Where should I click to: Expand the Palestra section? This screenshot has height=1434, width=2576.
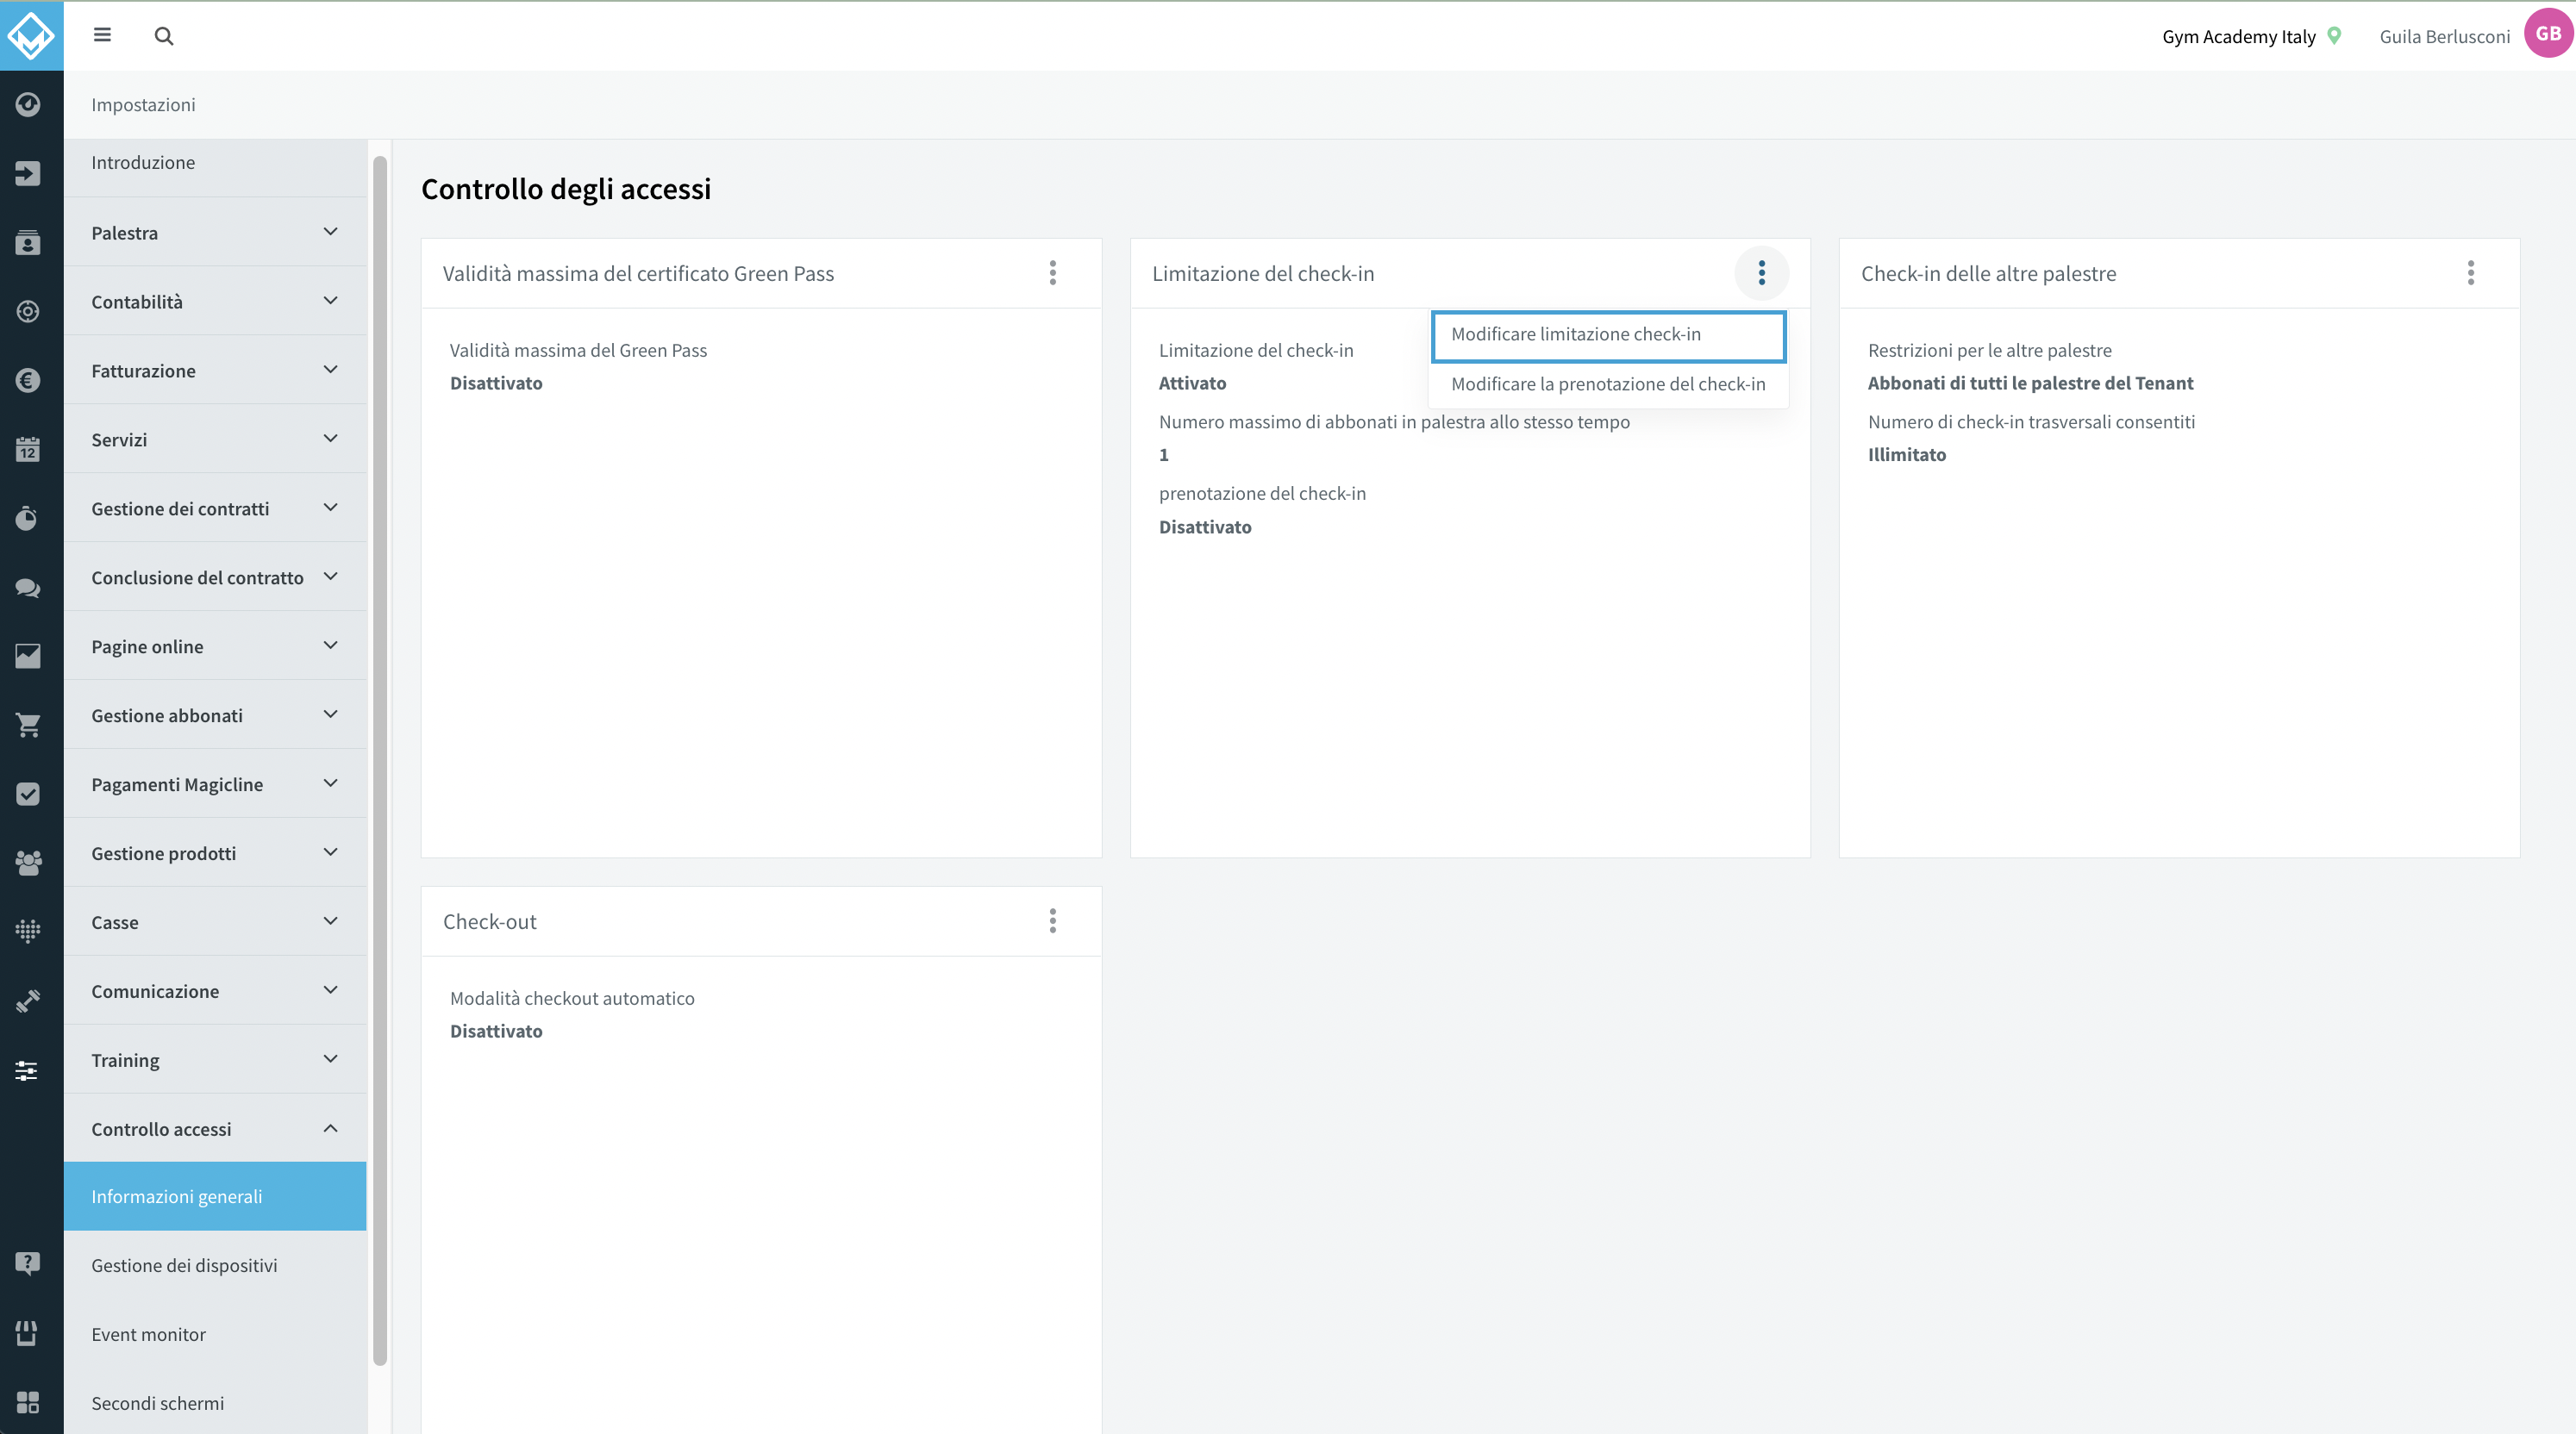(x=215, y=232)
